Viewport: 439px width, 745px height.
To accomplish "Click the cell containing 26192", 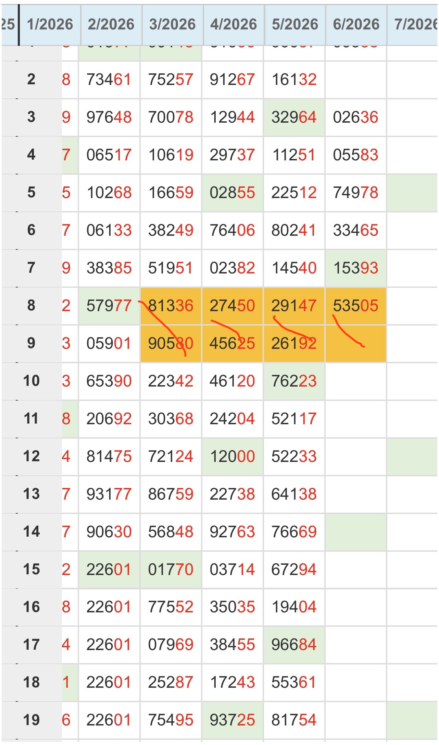I will tap(294, 344).
